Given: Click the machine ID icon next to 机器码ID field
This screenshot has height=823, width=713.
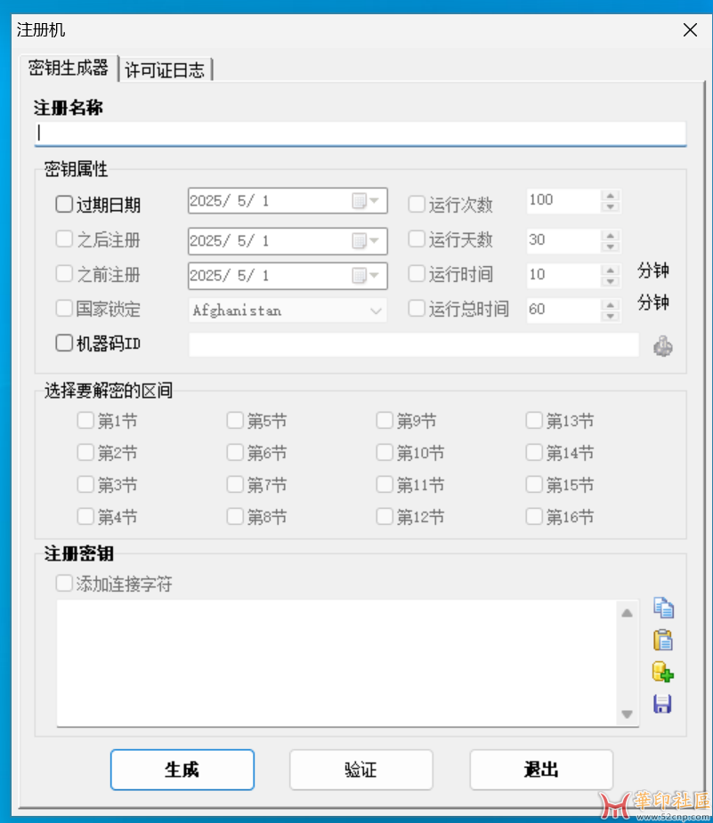Looking at the screenshot, I should pos(662,346).
